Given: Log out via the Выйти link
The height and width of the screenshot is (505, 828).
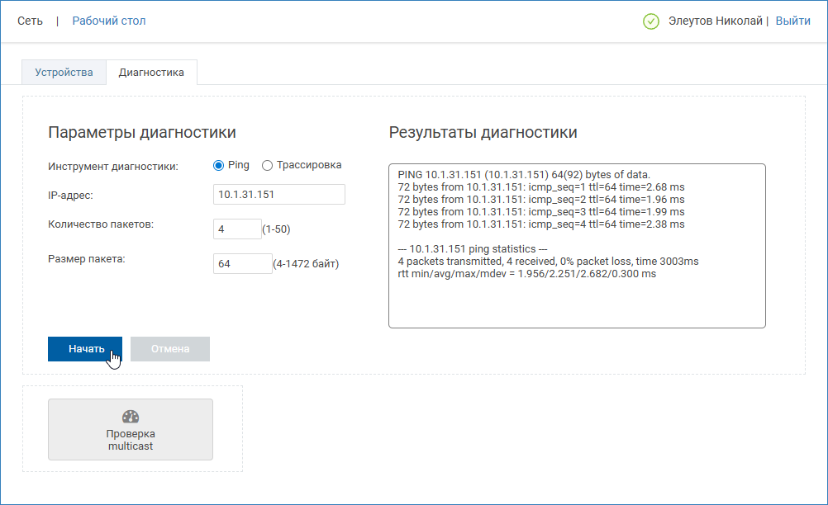Looking at the screenshot, I should [792, 21].
